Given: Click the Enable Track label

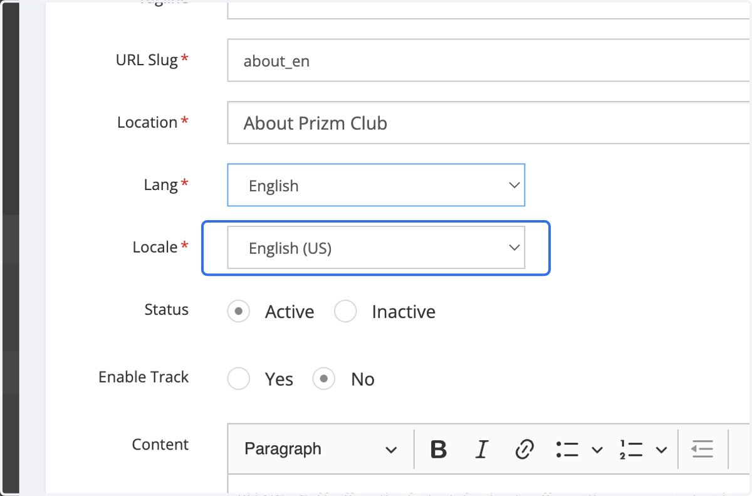Looking at the screenshot, I should pyautogui.click(x=144, y=377).
